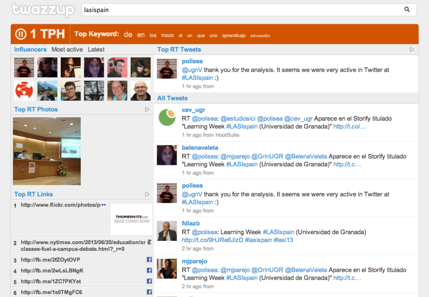429x297 pixels.
Task: Select the top keyword 'los'
Action: 153,35
